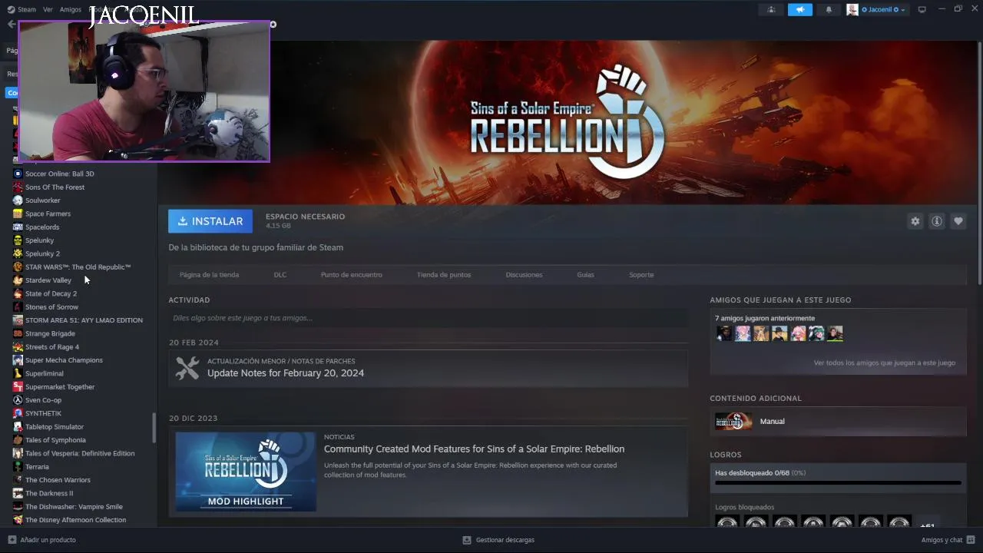Open the Tienda de puntos tab

[x=444, y=275]
